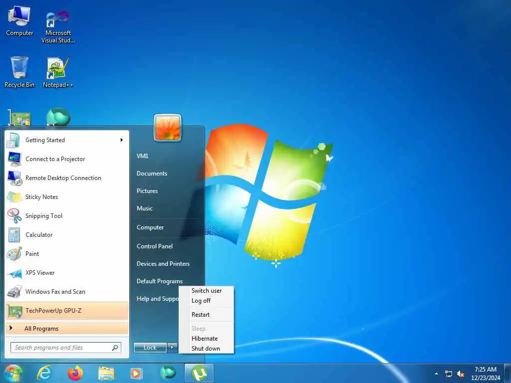
Task: Open Default Programs
Action: coord(159,281)
